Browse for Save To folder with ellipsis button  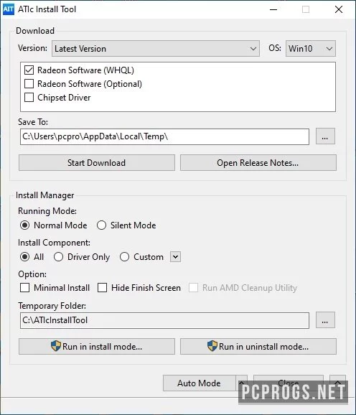point(325,136)
